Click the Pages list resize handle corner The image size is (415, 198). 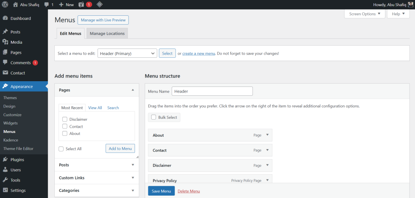click(137, 157)
